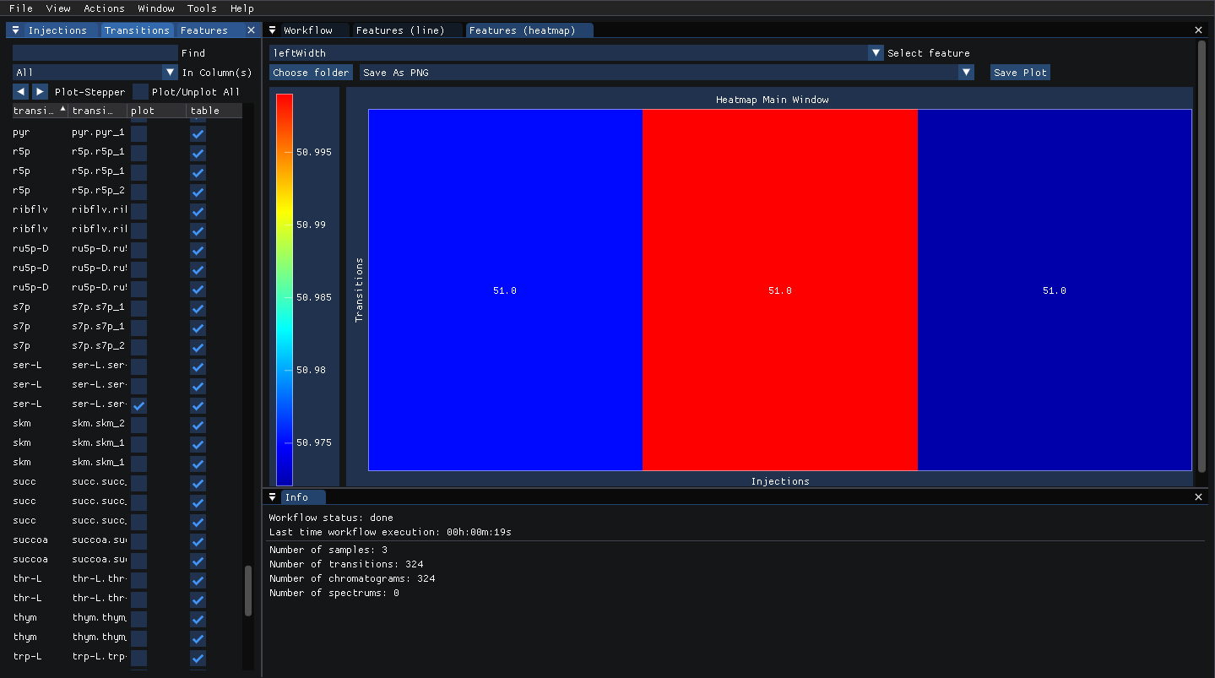Click the '50.995' color scale label
The width and height of the screenshot is (1215, 678).
[314, 152]
